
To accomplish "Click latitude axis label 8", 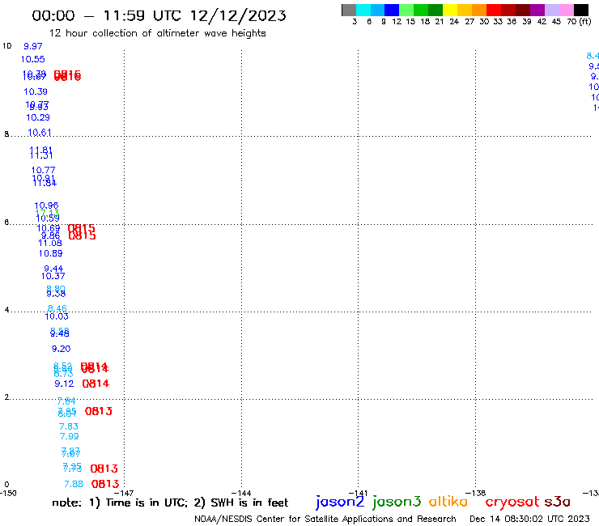I will (6, 134).
